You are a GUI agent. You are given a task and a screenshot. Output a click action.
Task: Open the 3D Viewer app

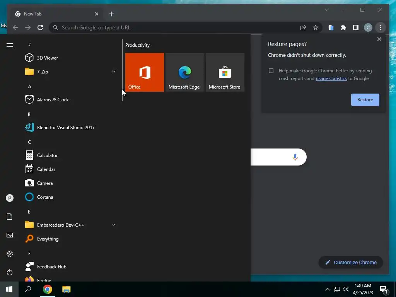70,58
